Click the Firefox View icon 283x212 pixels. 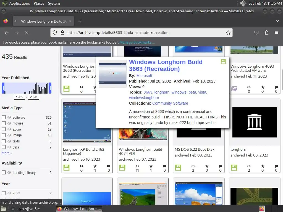[6, 21]
